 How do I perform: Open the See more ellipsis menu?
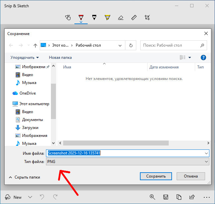pos(207,197)
